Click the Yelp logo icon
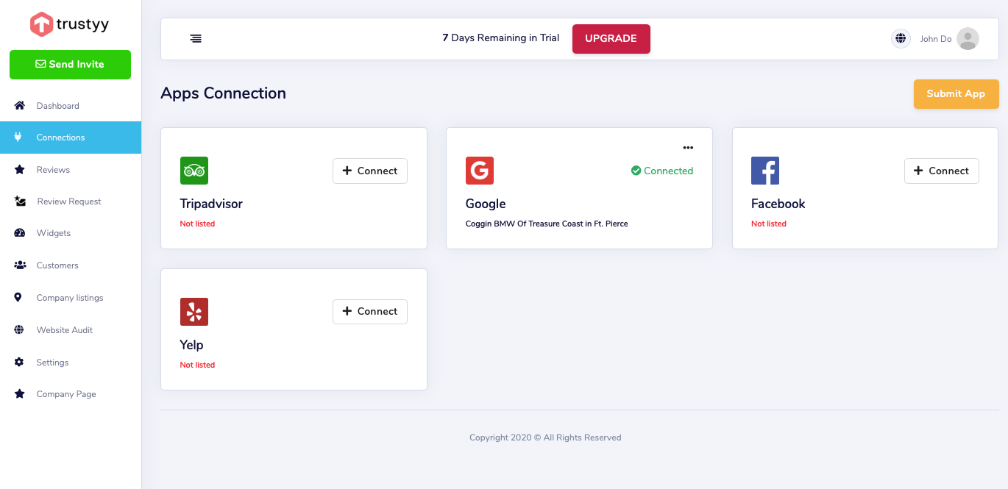The image size is (1008, 489). pyautogui.click(x=194, y=312)
